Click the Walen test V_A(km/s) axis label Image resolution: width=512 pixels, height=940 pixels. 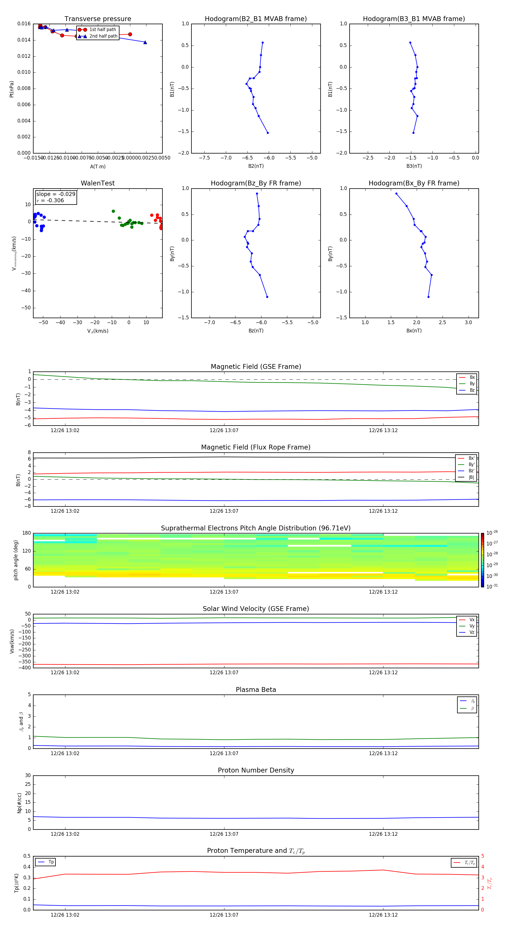pos(98,331)
